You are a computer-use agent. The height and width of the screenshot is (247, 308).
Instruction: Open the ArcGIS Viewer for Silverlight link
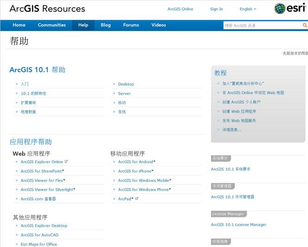[47, 190]
